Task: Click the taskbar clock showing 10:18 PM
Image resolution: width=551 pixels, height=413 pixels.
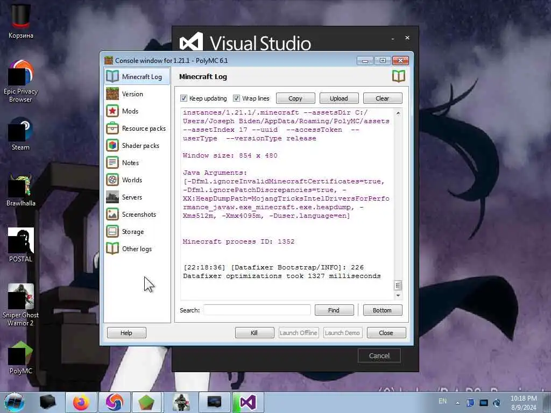Action: point(524,403)
